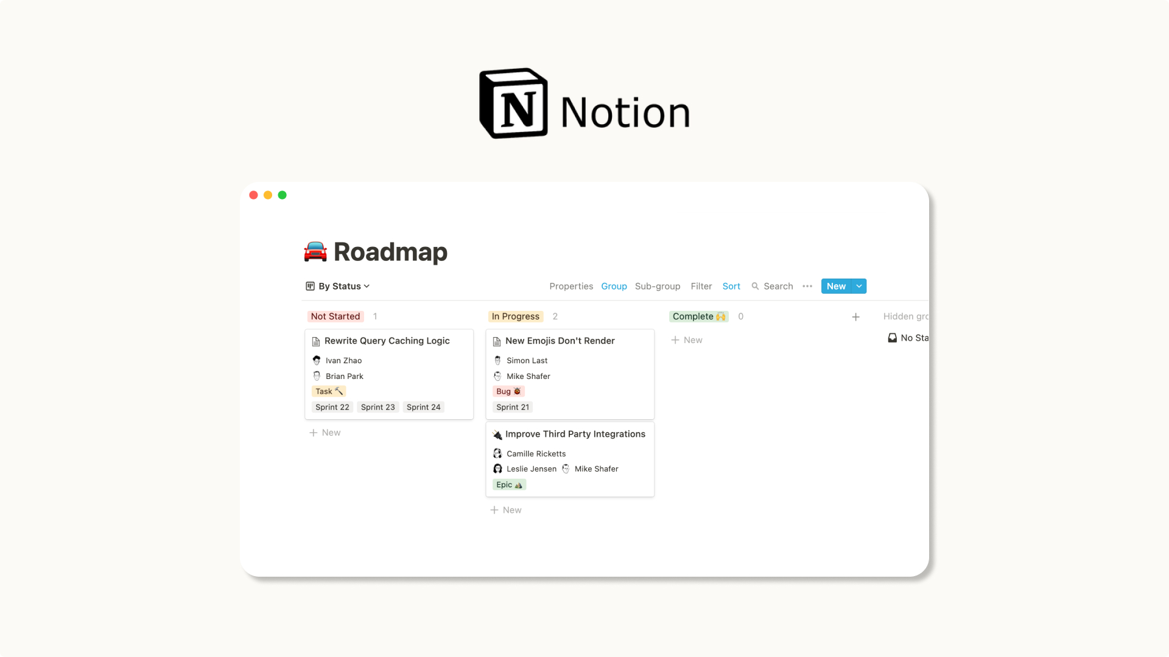Click the No Status inbox icon
Screen dimensions: 1169x657
892,338
